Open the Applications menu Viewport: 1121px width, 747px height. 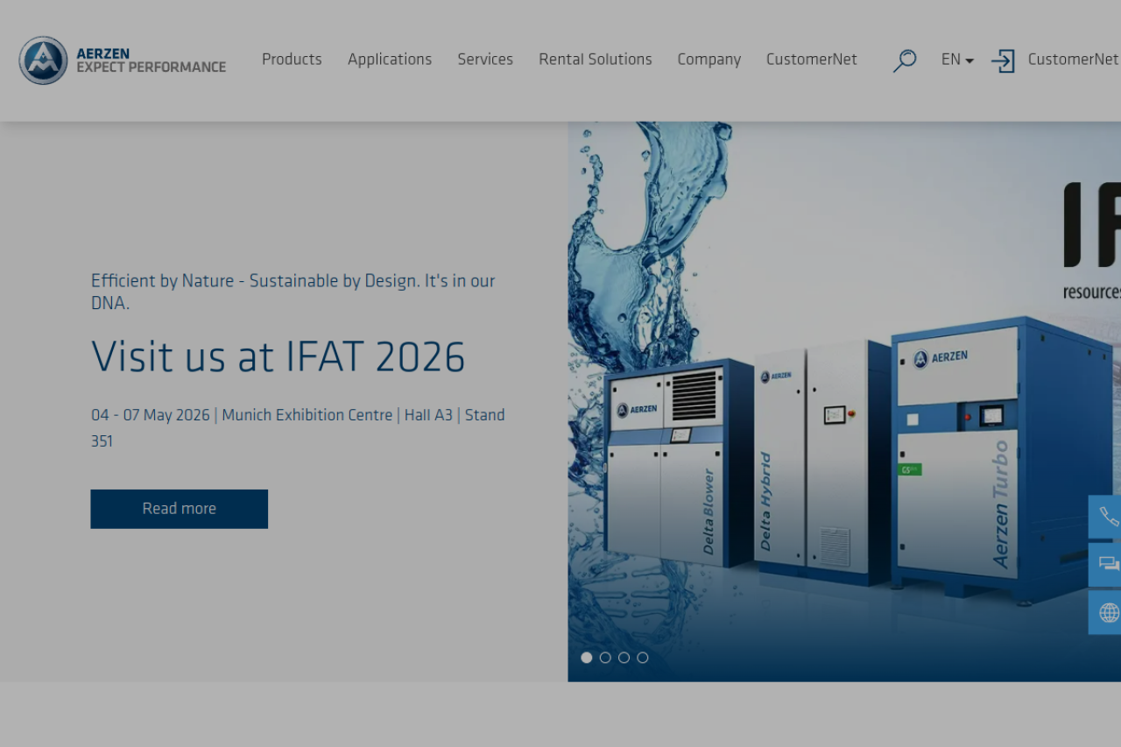(390, 60)
